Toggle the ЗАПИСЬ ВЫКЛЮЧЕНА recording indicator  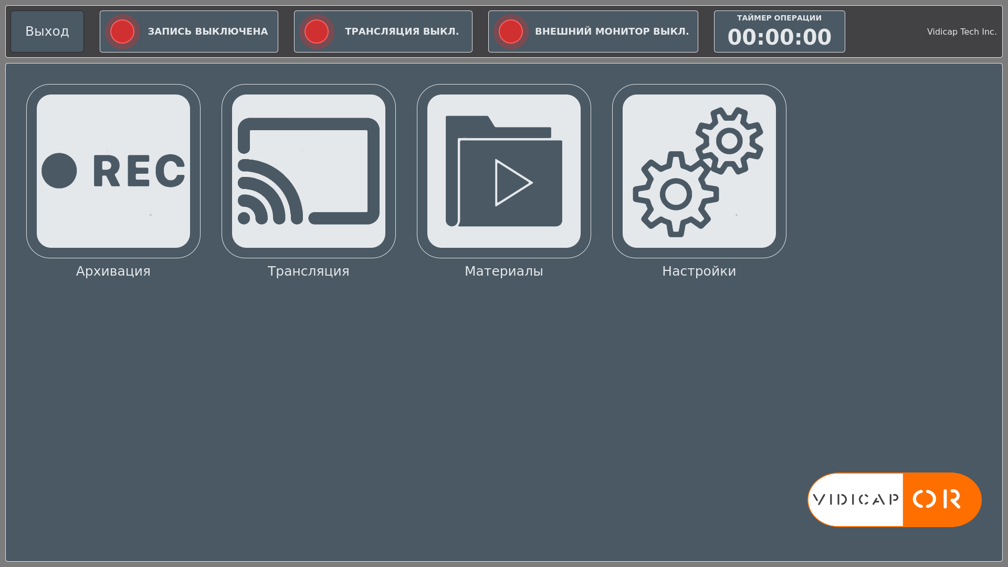pyautogui.click(x=189, y=31)
